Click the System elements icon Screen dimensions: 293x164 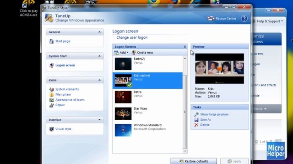click(52, 89)
